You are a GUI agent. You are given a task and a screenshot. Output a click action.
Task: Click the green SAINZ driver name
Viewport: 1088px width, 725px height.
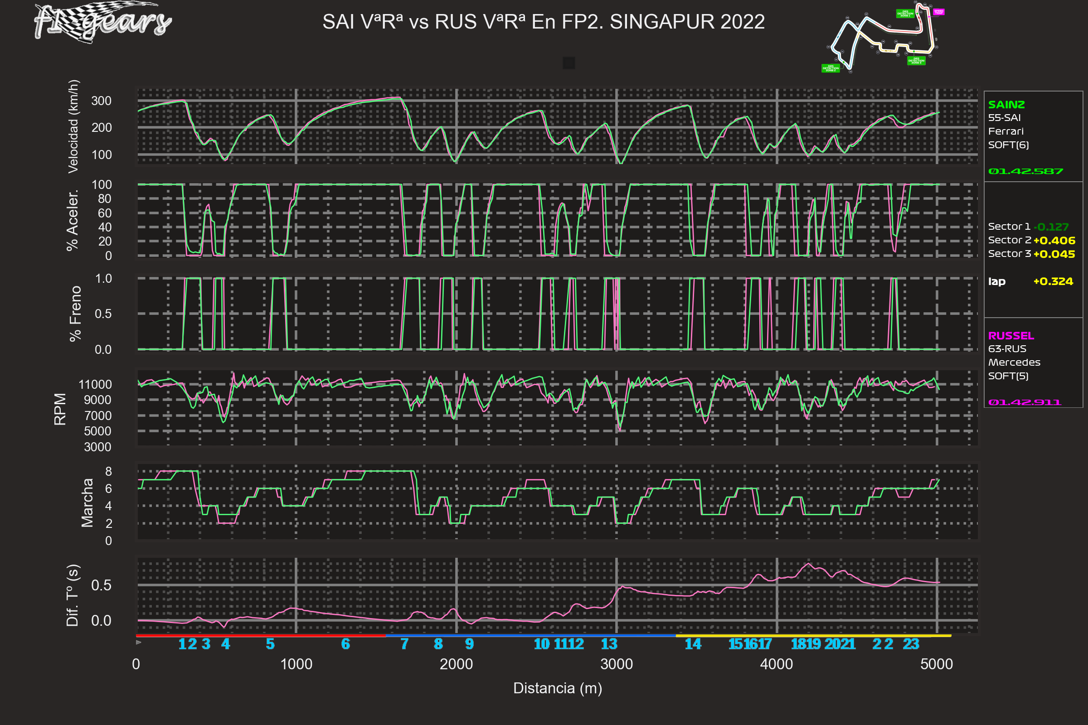[x=1006, y=105]
